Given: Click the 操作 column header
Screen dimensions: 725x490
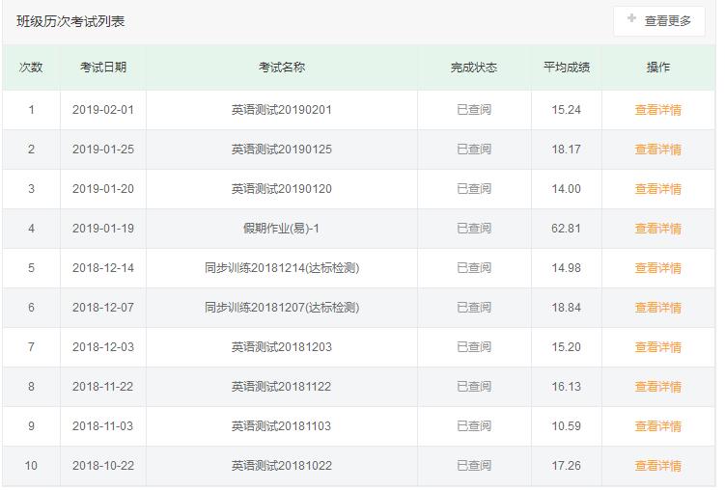Looking at the screenshot, I should coord(658,68).
